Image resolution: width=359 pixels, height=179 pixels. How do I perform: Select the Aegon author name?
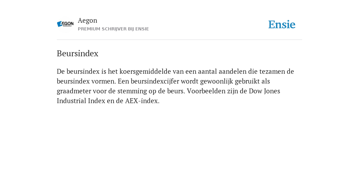tap(87, 21)
